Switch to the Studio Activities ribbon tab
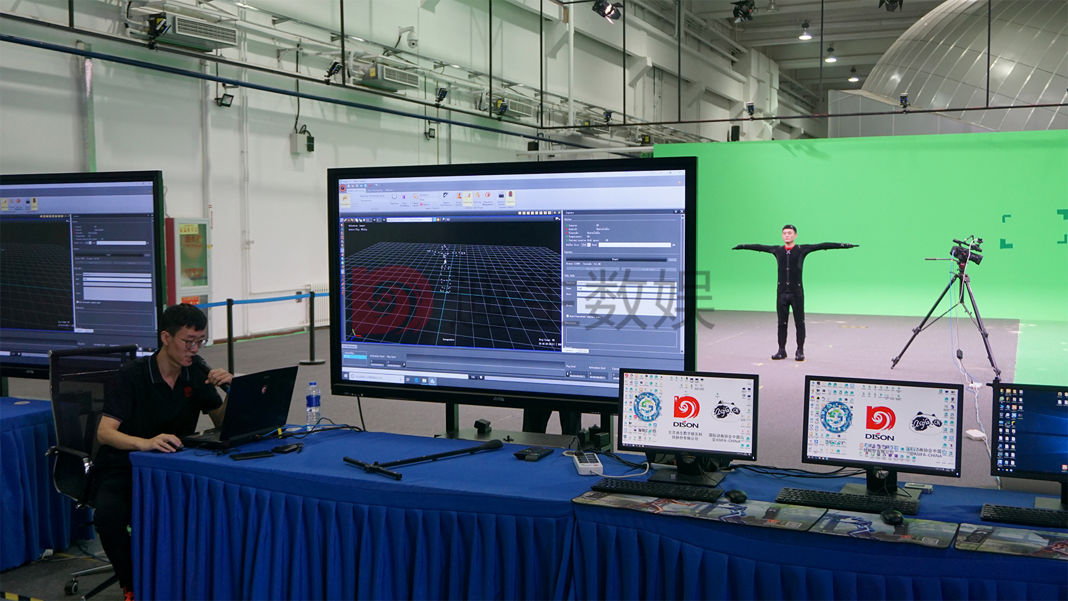Viewport: 1068px width, 601px height. [x=356, y=191]
